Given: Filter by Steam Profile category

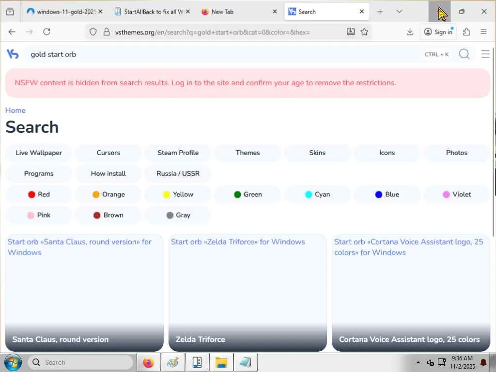Looking at the screenshot, I should (x=178, y=153).
